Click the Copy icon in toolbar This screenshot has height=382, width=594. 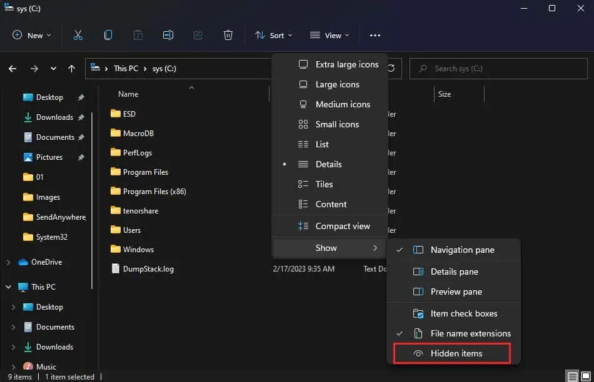click(108, 35)
